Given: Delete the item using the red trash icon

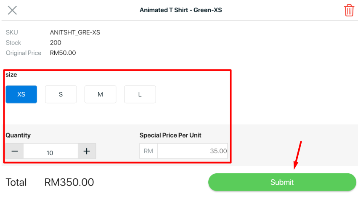Looking at the screenshot, I should click(349, 10).
